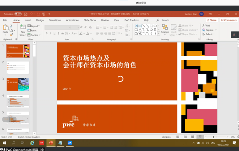The image size is (239, 151).
Task: Open the Find tool in Editing
Action: coord(206,26)
